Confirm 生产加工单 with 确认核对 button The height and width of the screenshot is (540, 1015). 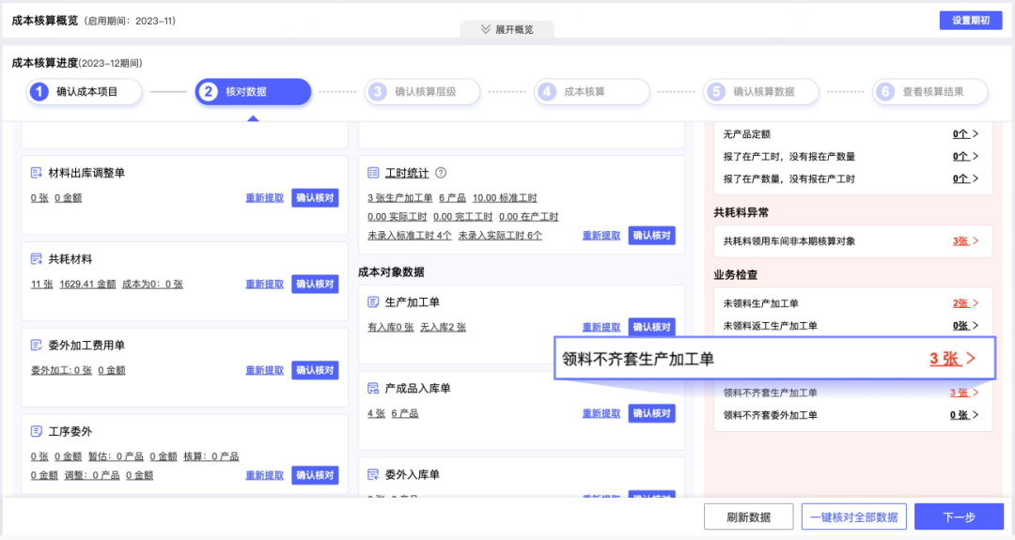[651, 327]
